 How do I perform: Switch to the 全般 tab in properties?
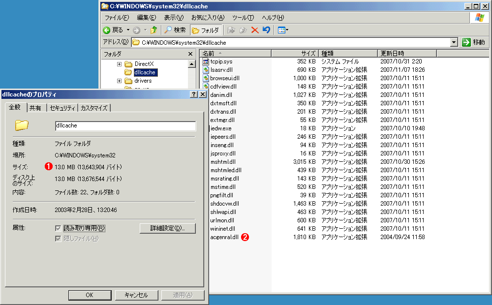(x=15, y=107)
